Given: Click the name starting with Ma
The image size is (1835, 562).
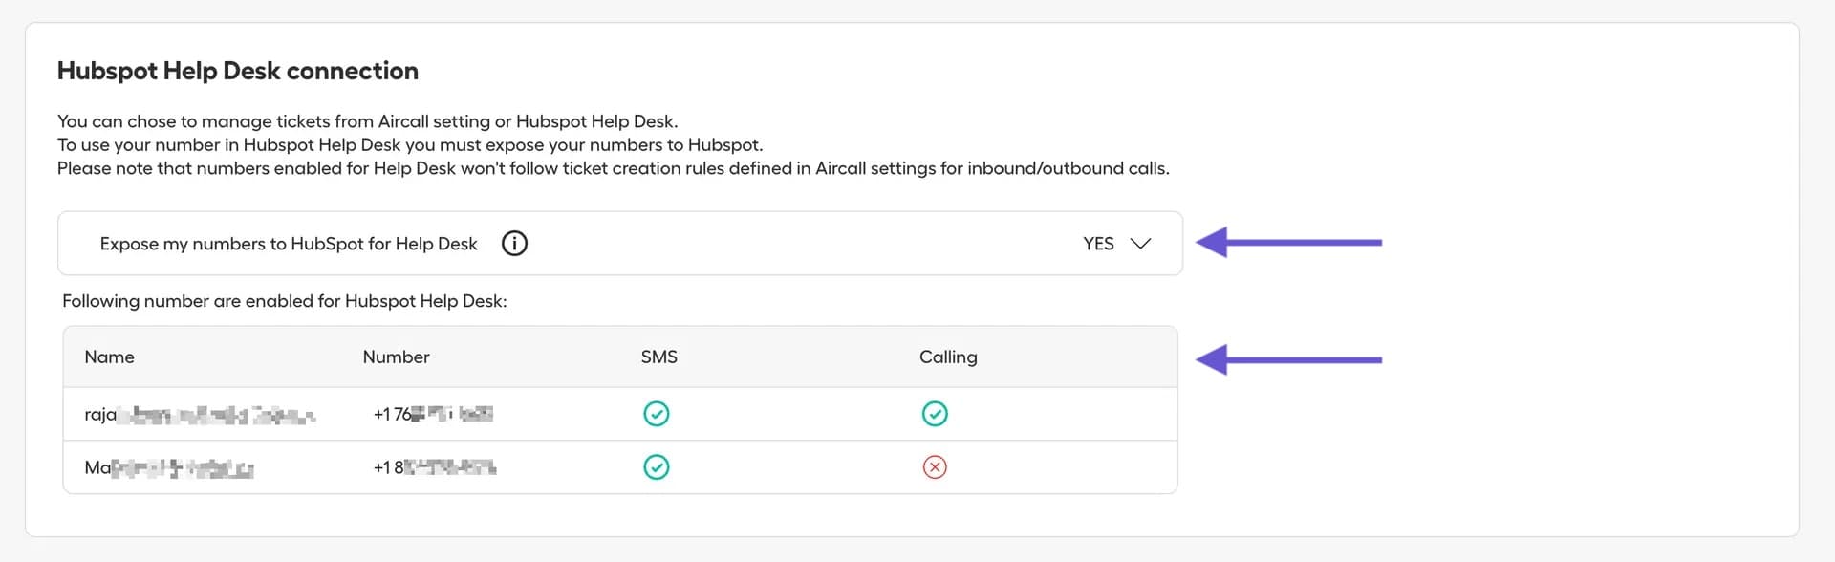Looking at the screenshot, I should tap(169, 468).
